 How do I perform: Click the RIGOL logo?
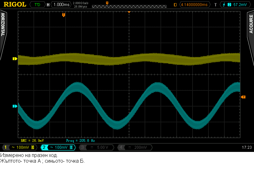(x=15, y=4)
